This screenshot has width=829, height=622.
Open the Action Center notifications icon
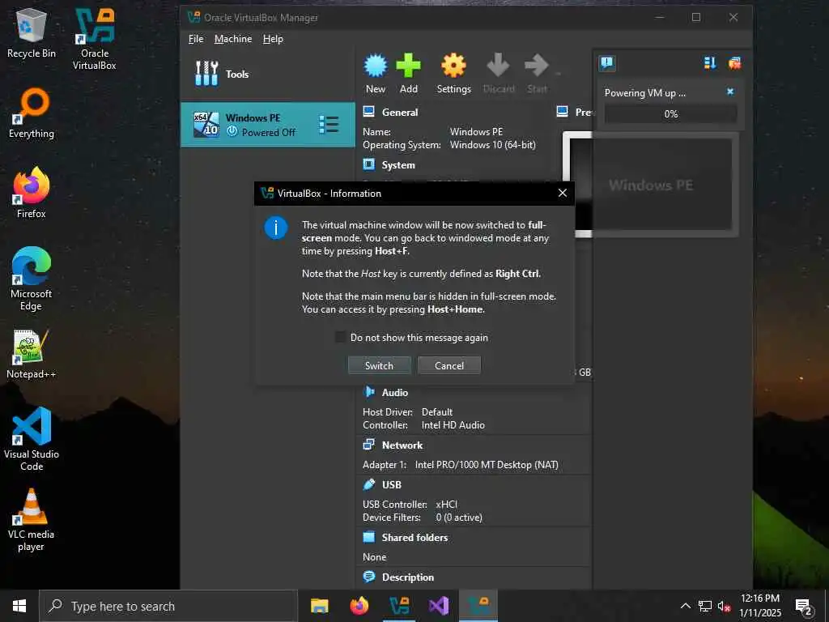tap(804, 607)
